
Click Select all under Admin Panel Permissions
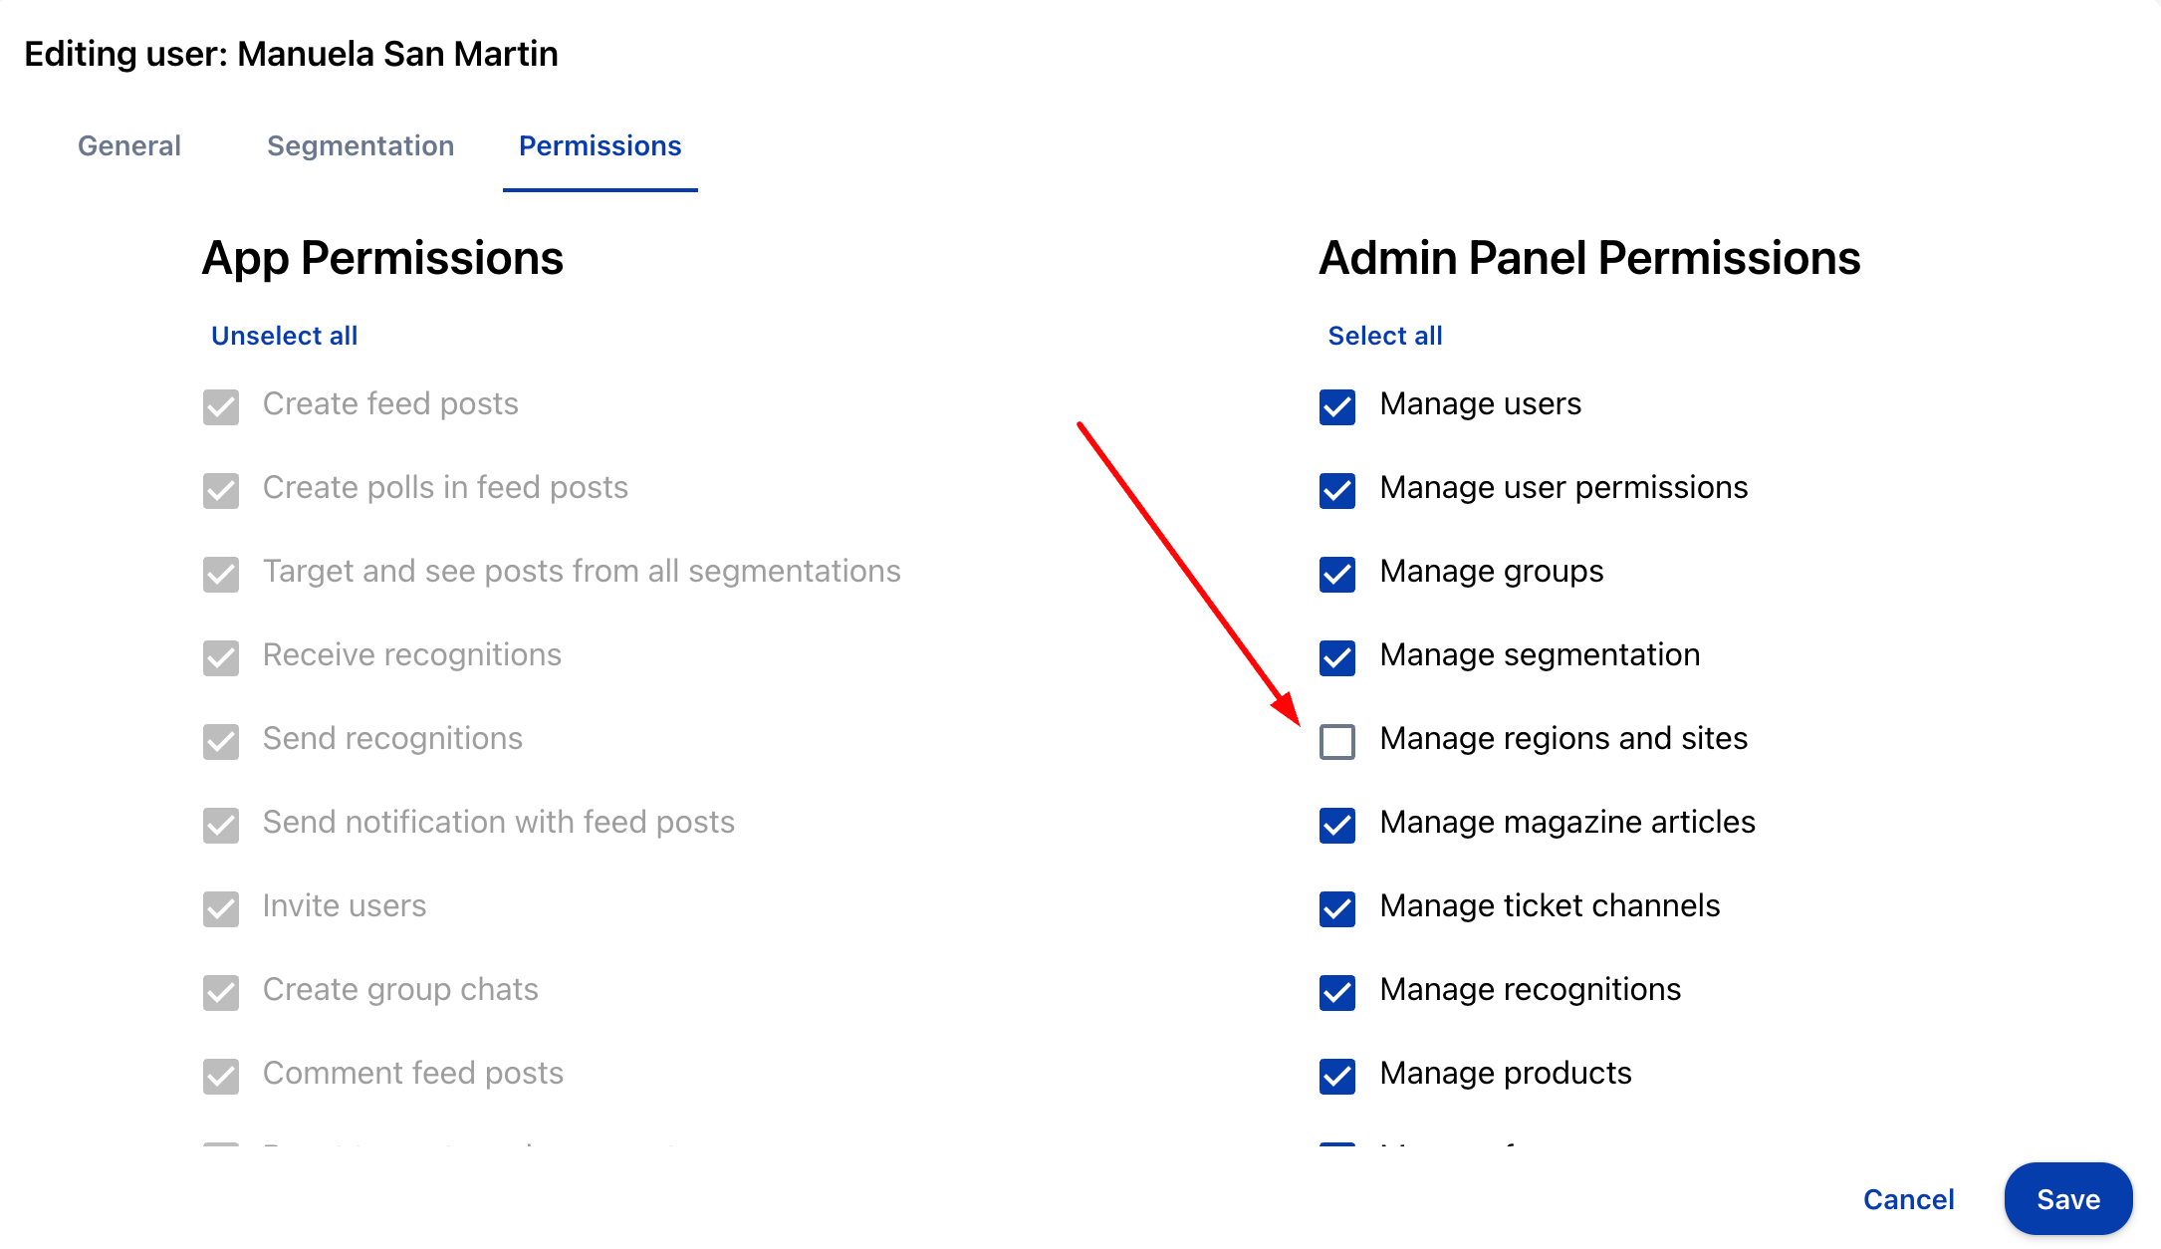pos(1384,336)
